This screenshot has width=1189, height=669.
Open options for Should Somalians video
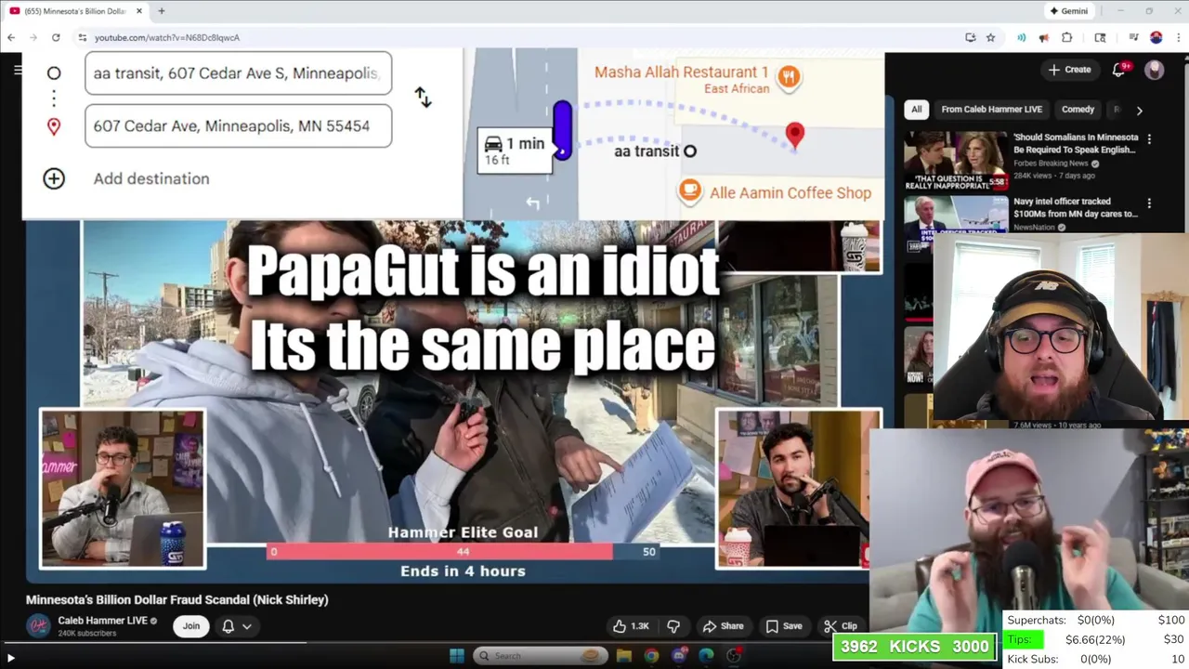click(x=1149, y=138)
